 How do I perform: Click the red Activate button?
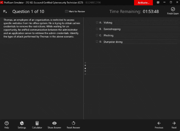(x=143, y=3)
